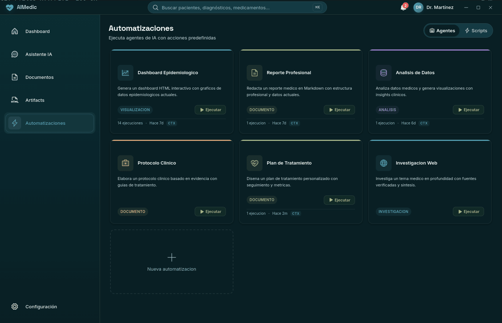Select the Agentes tab
502x323 pixels.
click(x=442, y=30)
